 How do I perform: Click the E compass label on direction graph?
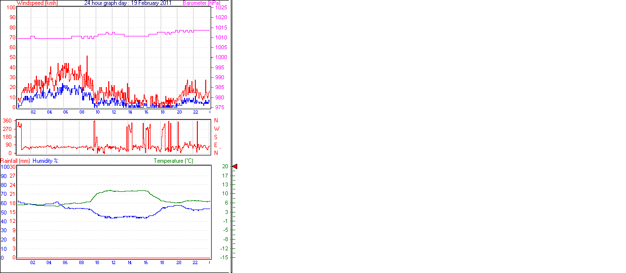point(216,145)
